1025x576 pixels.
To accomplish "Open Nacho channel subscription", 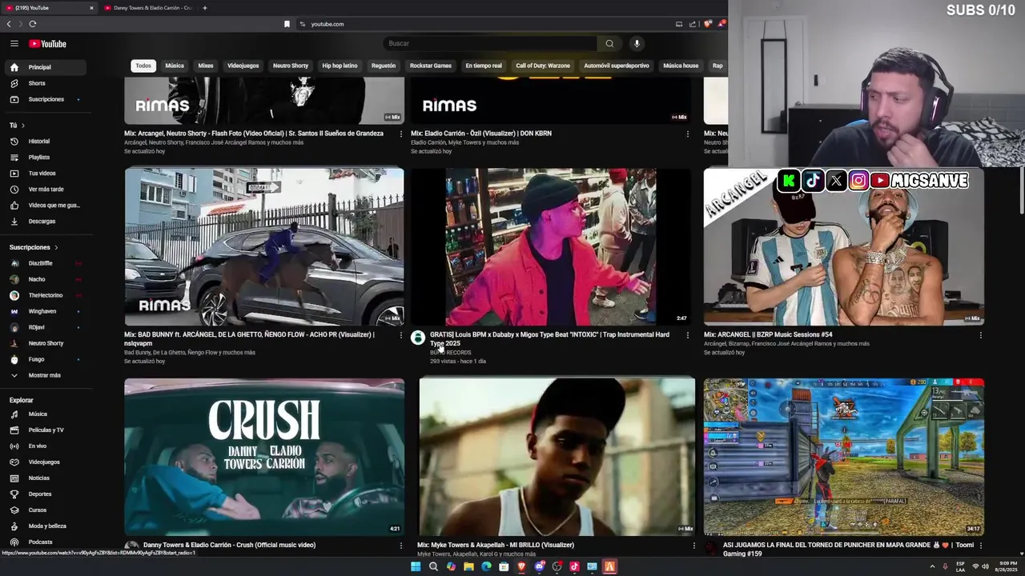I will 45,279.
